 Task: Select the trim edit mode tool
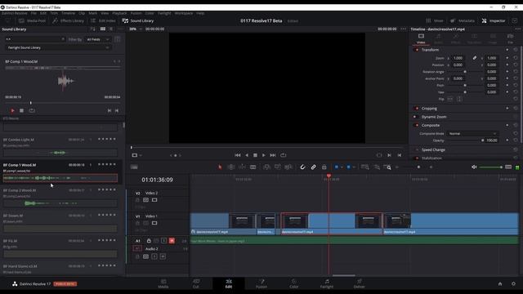click(x=230, y=167)
